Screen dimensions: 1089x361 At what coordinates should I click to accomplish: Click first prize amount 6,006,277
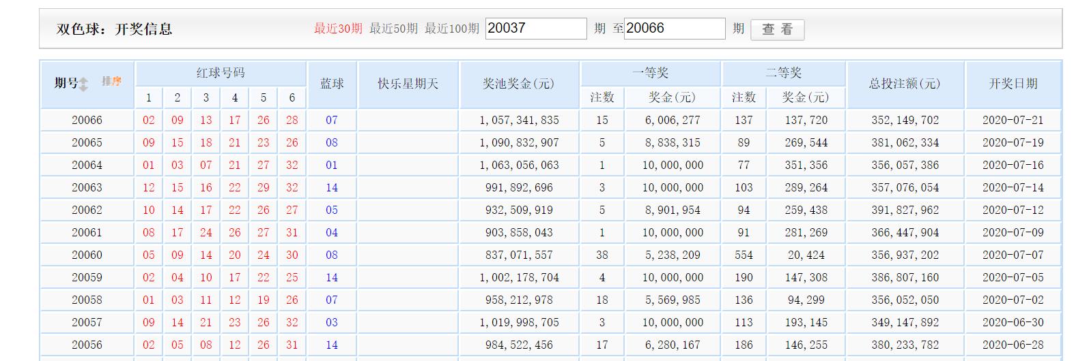click(x=673, y=120)
